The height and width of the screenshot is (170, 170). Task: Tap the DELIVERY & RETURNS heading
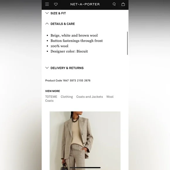tap(67, 68)
